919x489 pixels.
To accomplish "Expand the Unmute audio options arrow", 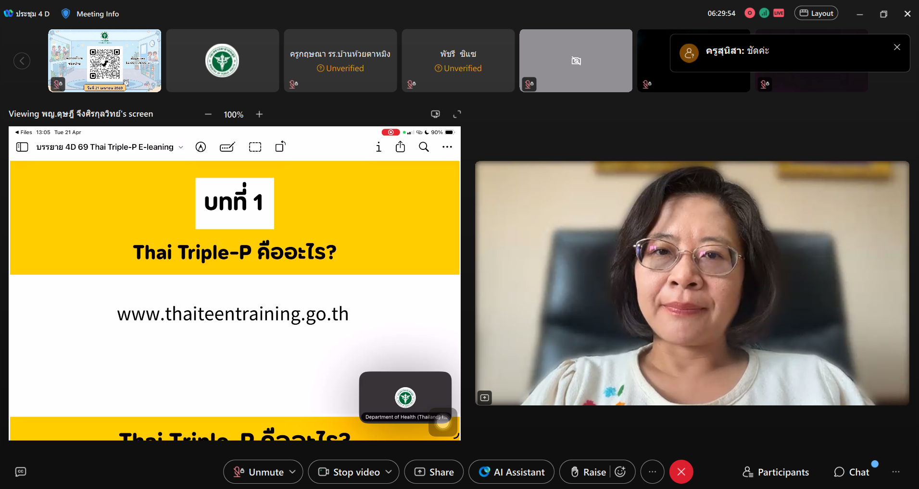I will (292, 472).
